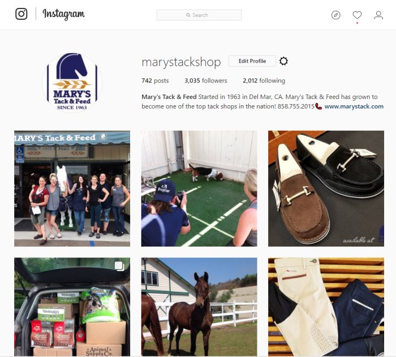The width and height of the screenshot is (396, 357).
Task: Open Mary's Tack & Feed profile picture
Action: click(x=72, y=82)
